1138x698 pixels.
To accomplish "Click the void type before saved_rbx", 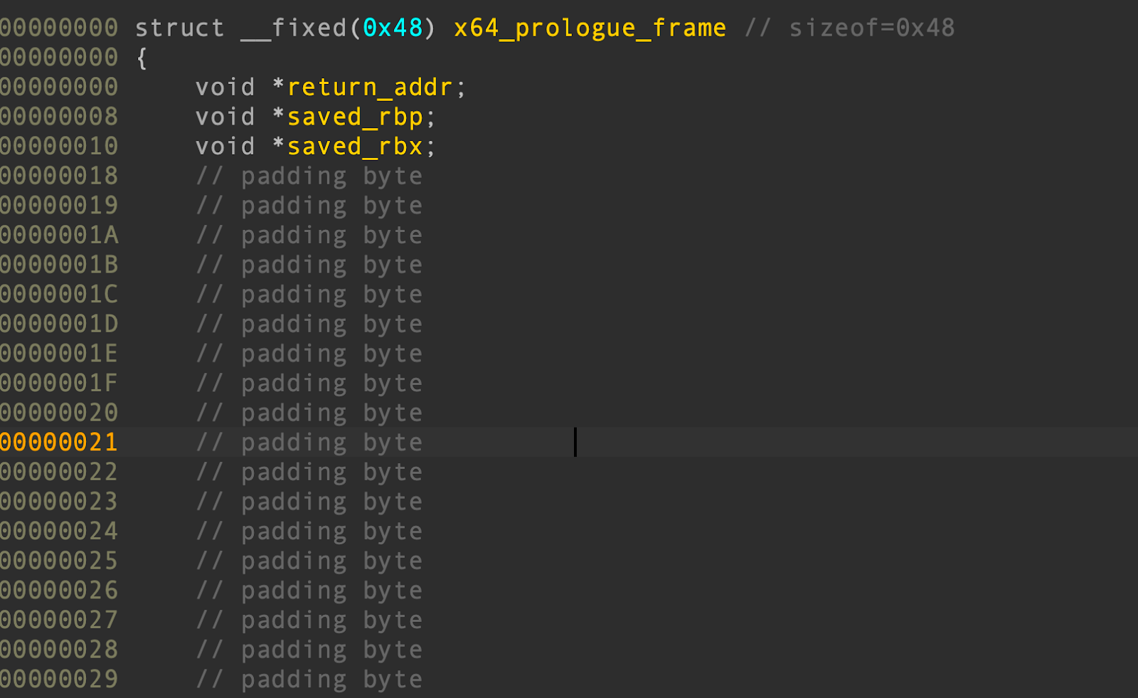I will coord(225,146).
